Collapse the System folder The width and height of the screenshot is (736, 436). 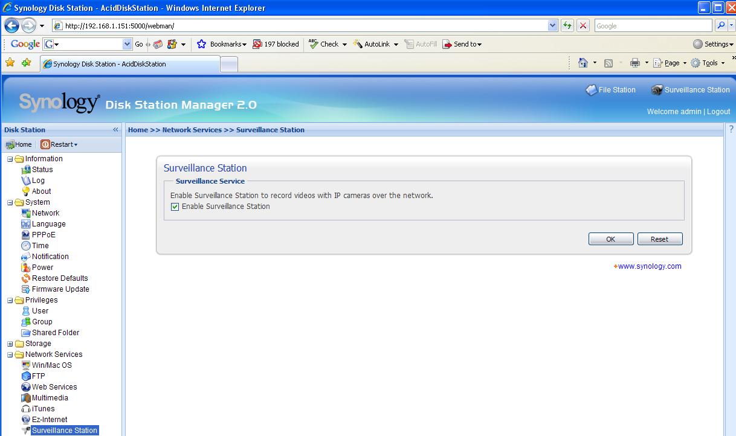click(x=10, y=202)
